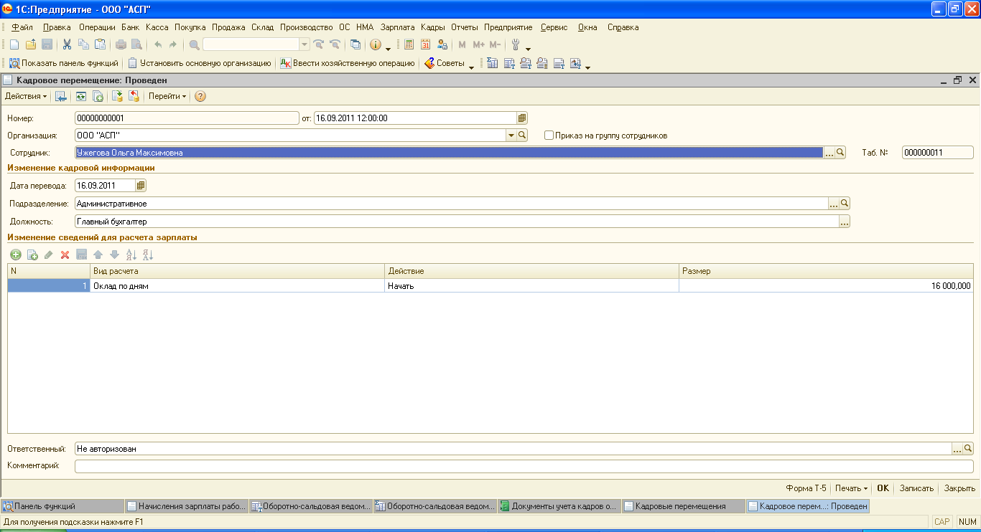Click the Таб. № field

click(x=938, y=153)
